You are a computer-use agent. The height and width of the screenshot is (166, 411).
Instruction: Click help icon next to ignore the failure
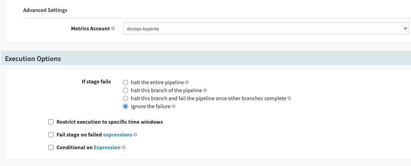174,107
